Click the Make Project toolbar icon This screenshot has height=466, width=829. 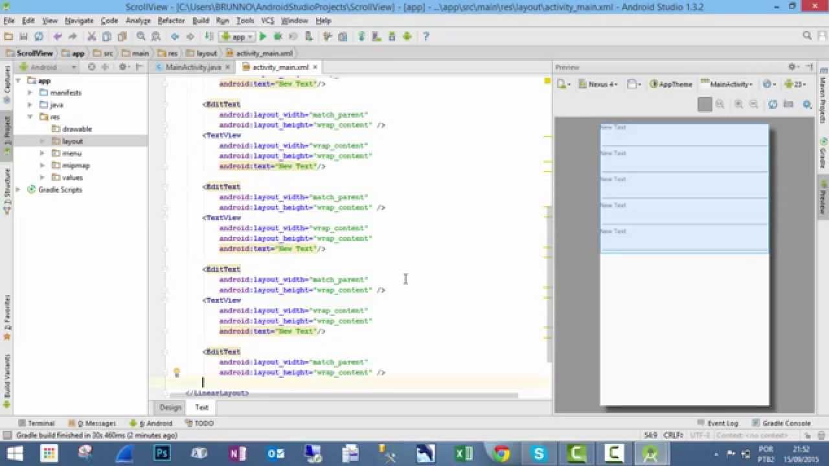209,37
